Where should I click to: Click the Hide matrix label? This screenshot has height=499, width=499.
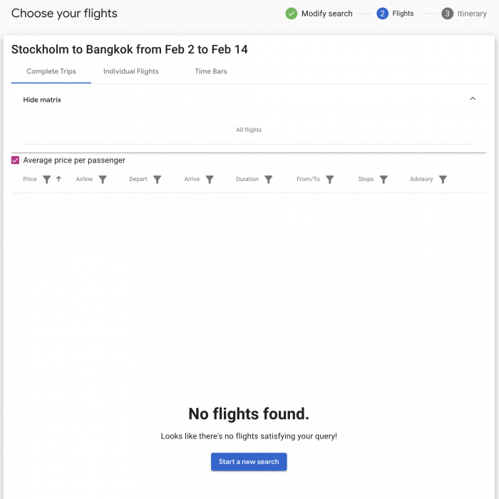42,100
